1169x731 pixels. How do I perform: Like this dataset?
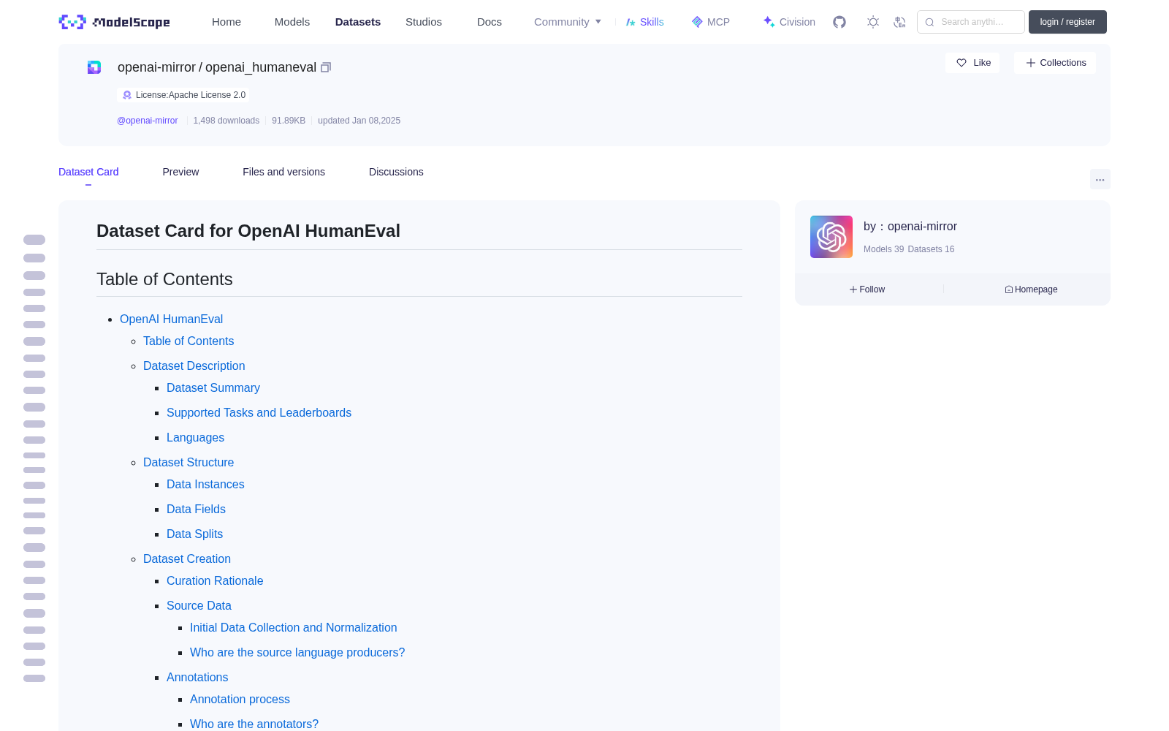pyautogui.click(x=972, y=63)
